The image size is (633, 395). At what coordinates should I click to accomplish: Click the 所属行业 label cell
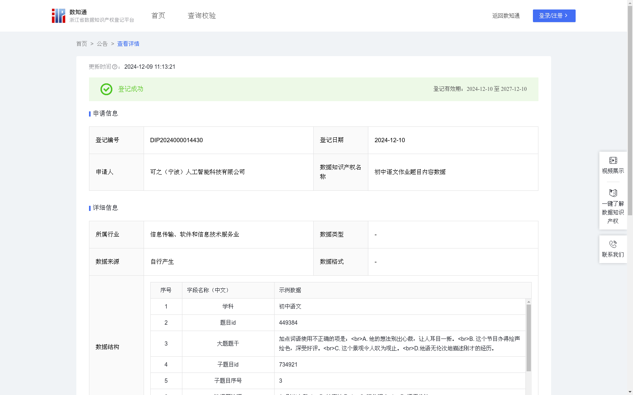click(x=116, y=235)
